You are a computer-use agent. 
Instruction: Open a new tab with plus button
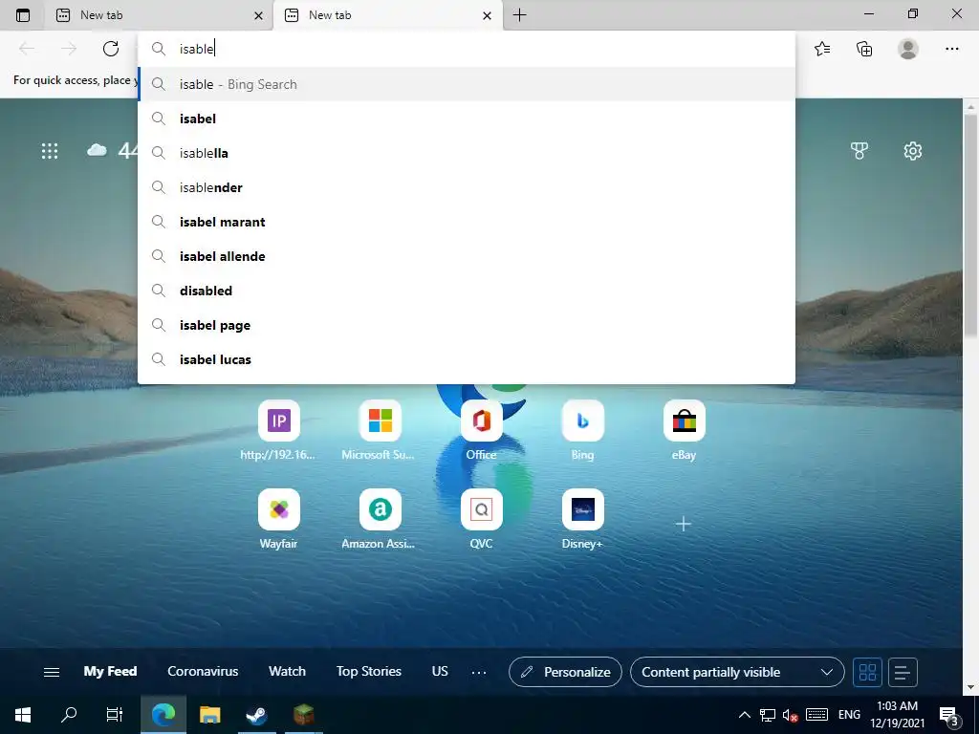click(519, 15)
